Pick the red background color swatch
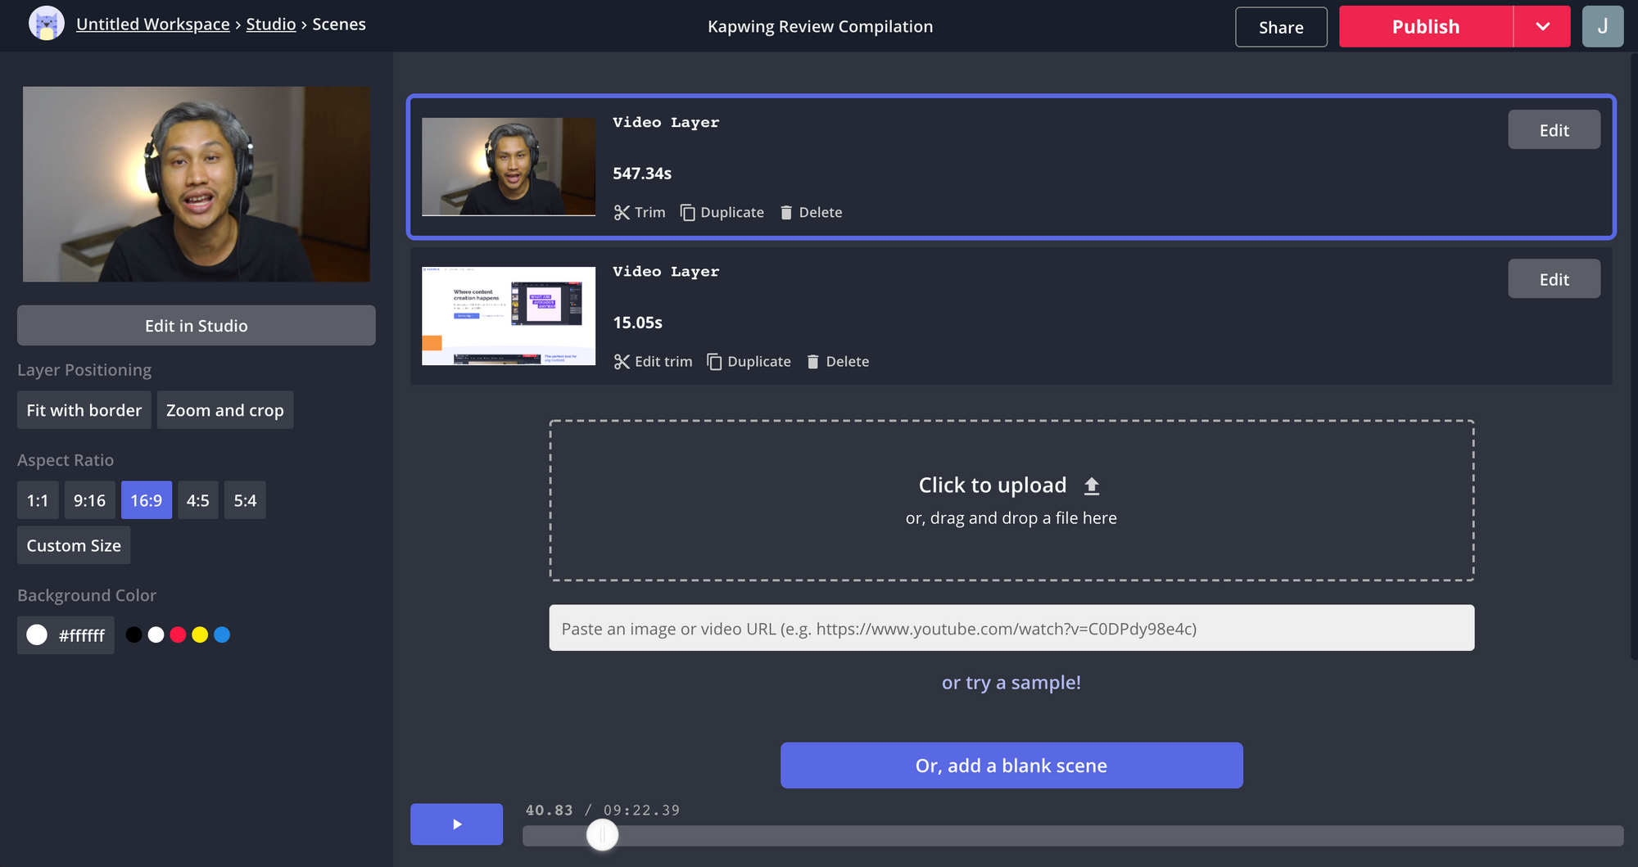Image resolution: width=1638 pixels, height=867 pixels. click(x=178, y=634)
